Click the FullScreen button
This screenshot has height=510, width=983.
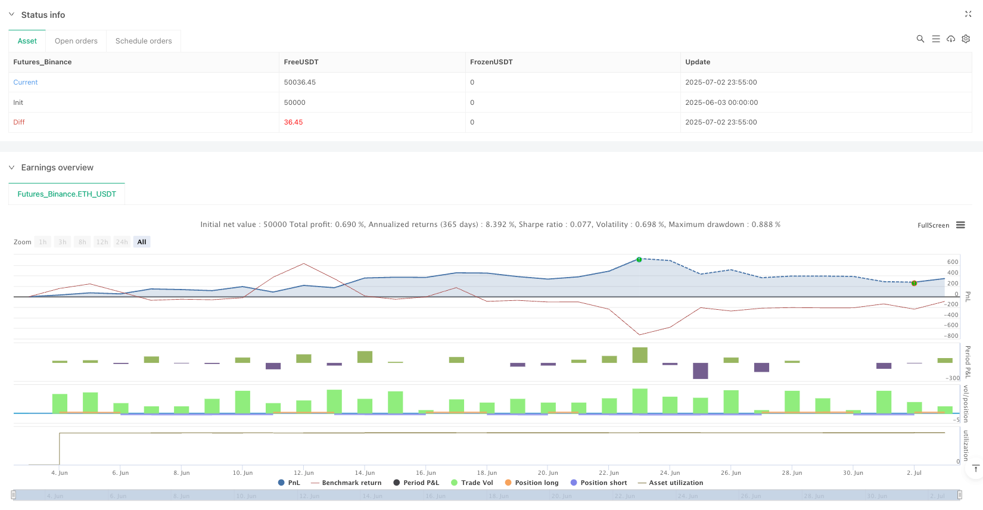click(x=933, y=225)
